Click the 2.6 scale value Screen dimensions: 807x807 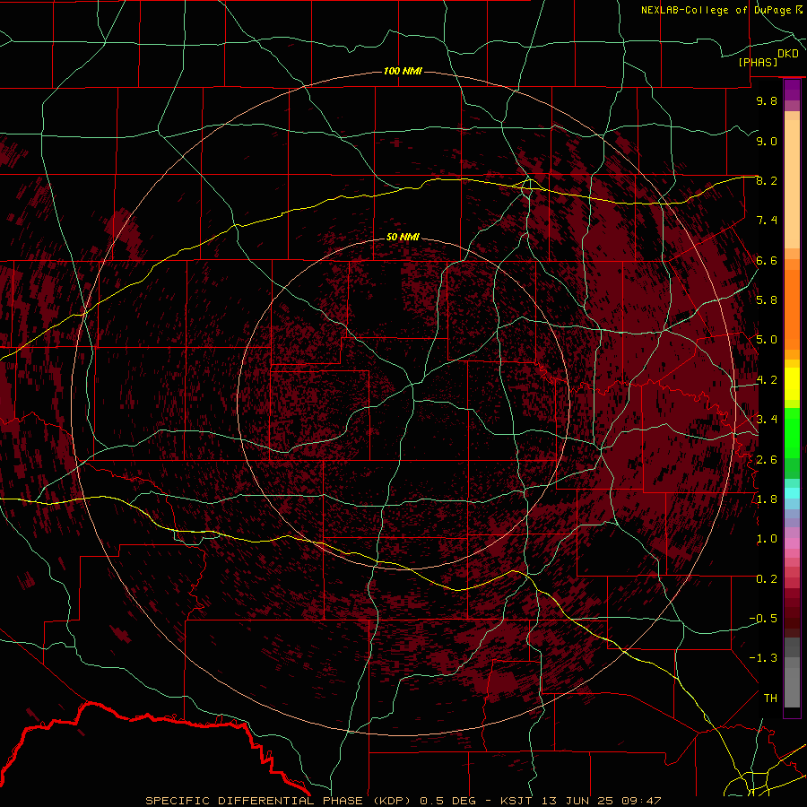point(767,459)
